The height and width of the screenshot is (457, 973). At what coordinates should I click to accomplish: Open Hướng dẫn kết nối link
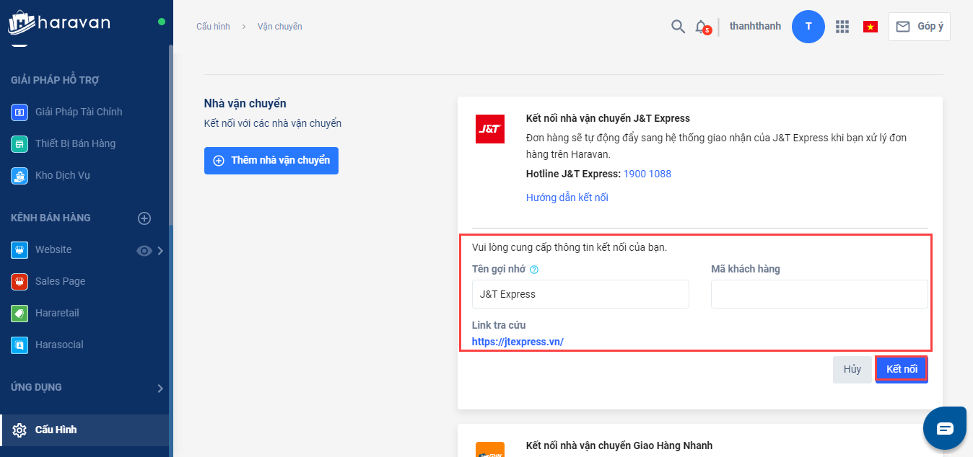pos(567,198)
